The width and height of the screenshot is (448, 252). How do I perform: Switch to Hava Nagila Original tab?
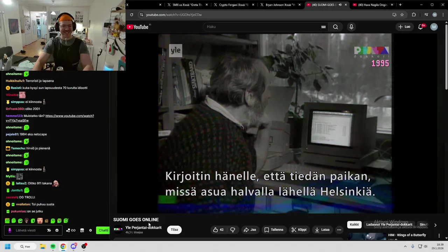[x=373, y=5]
